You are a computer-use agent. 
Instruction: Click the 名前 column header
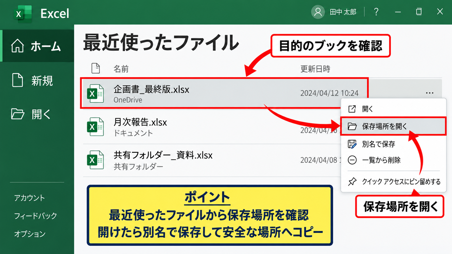click(121, 69)
